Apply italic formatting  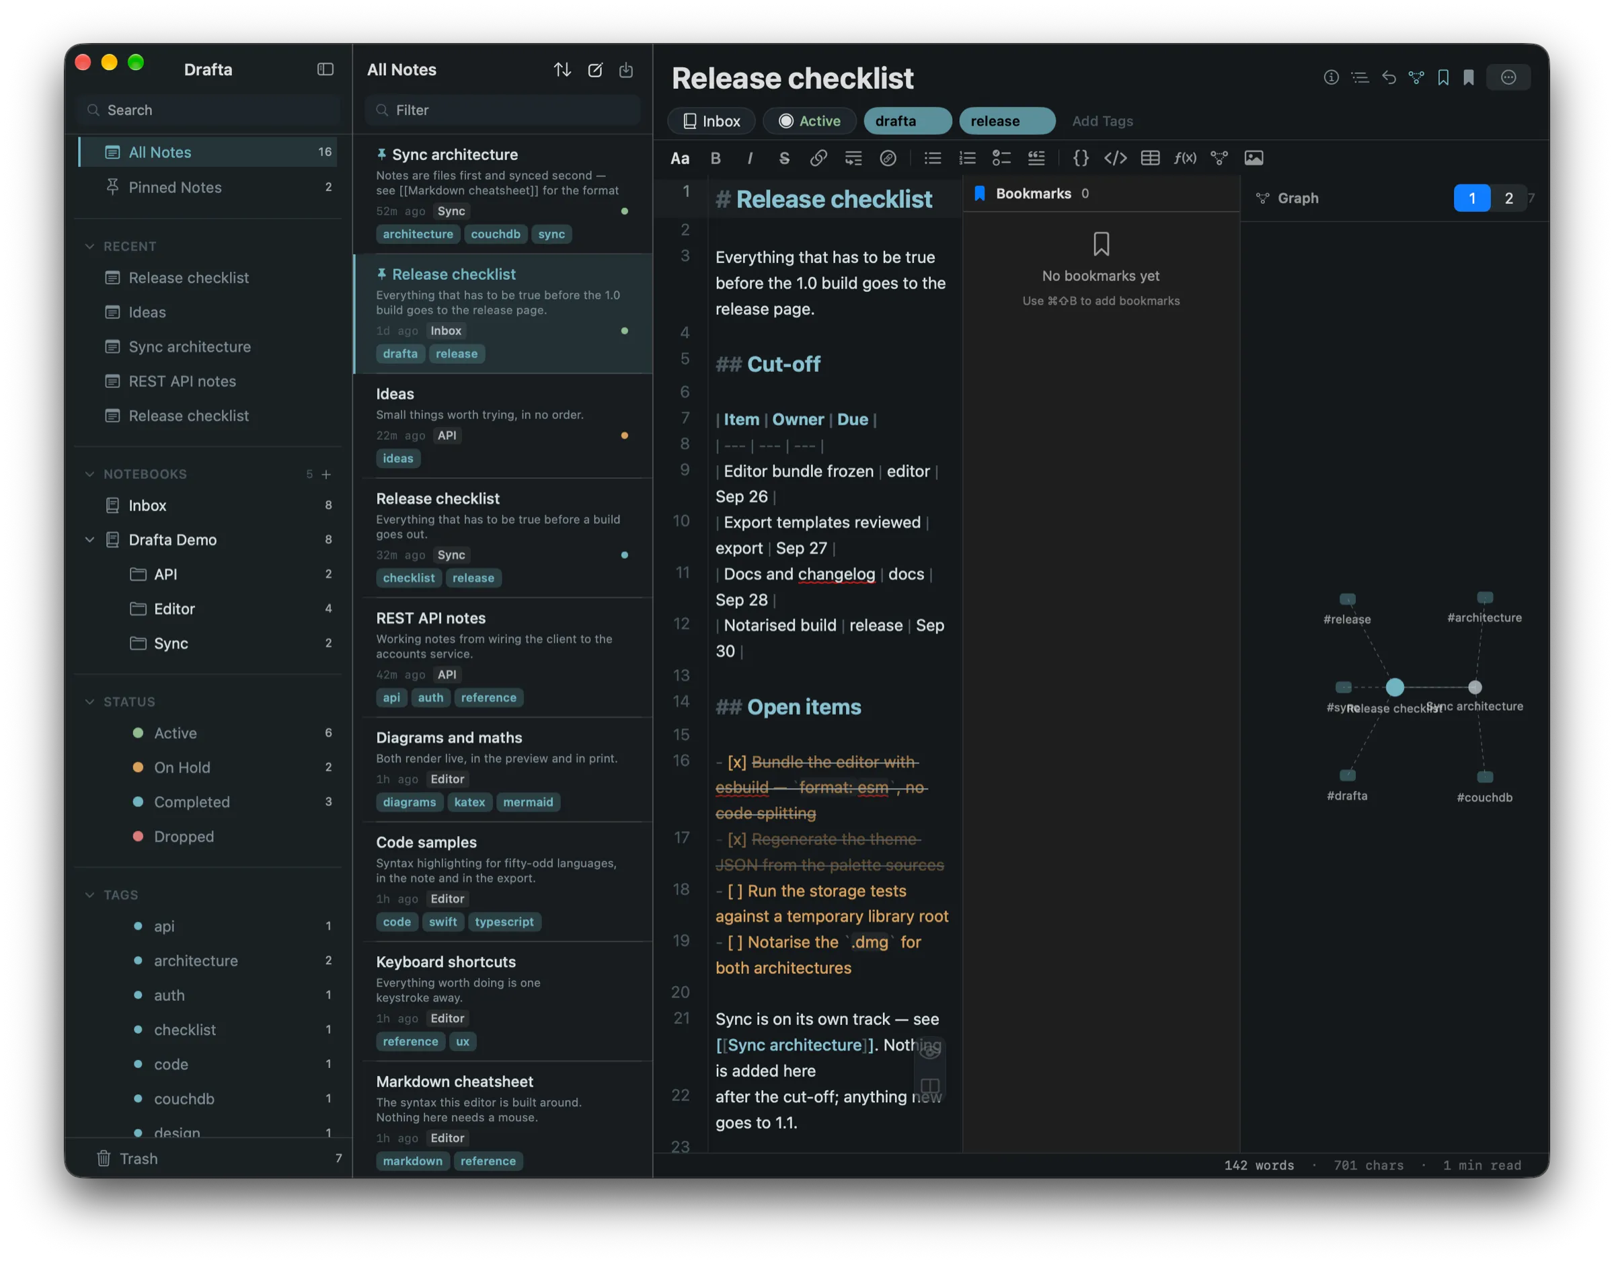click(x=750, y=158)
